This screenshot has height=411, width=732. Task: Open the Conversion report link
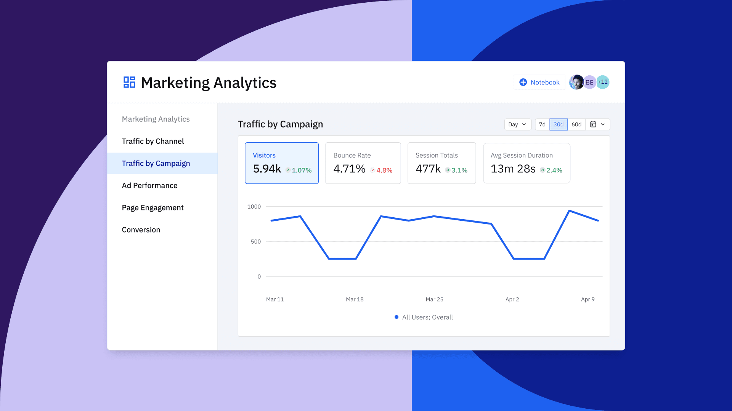[141, 229]
